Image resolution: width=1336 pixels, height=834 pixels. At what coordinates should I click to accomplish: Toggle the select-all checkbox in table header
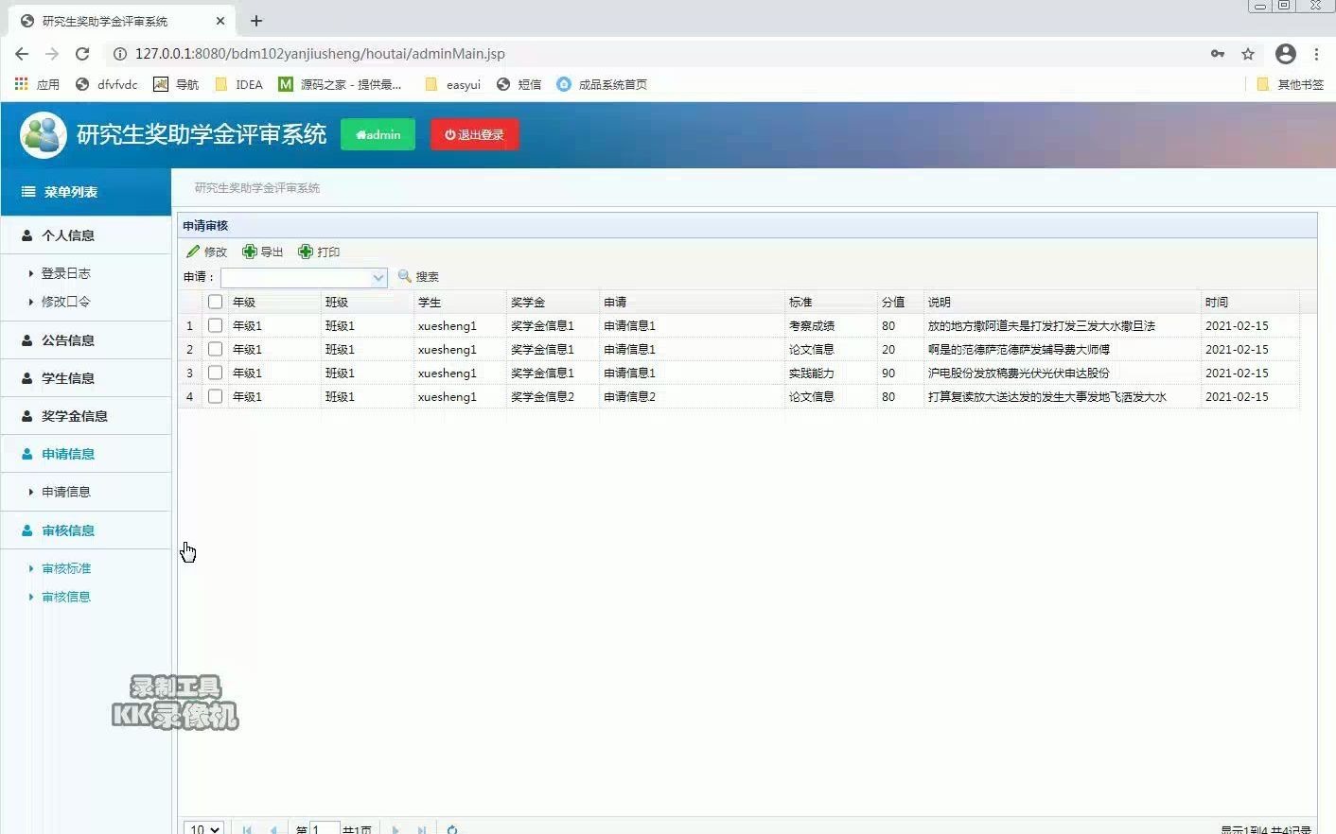pyautogui.click(x=216, y=302)
